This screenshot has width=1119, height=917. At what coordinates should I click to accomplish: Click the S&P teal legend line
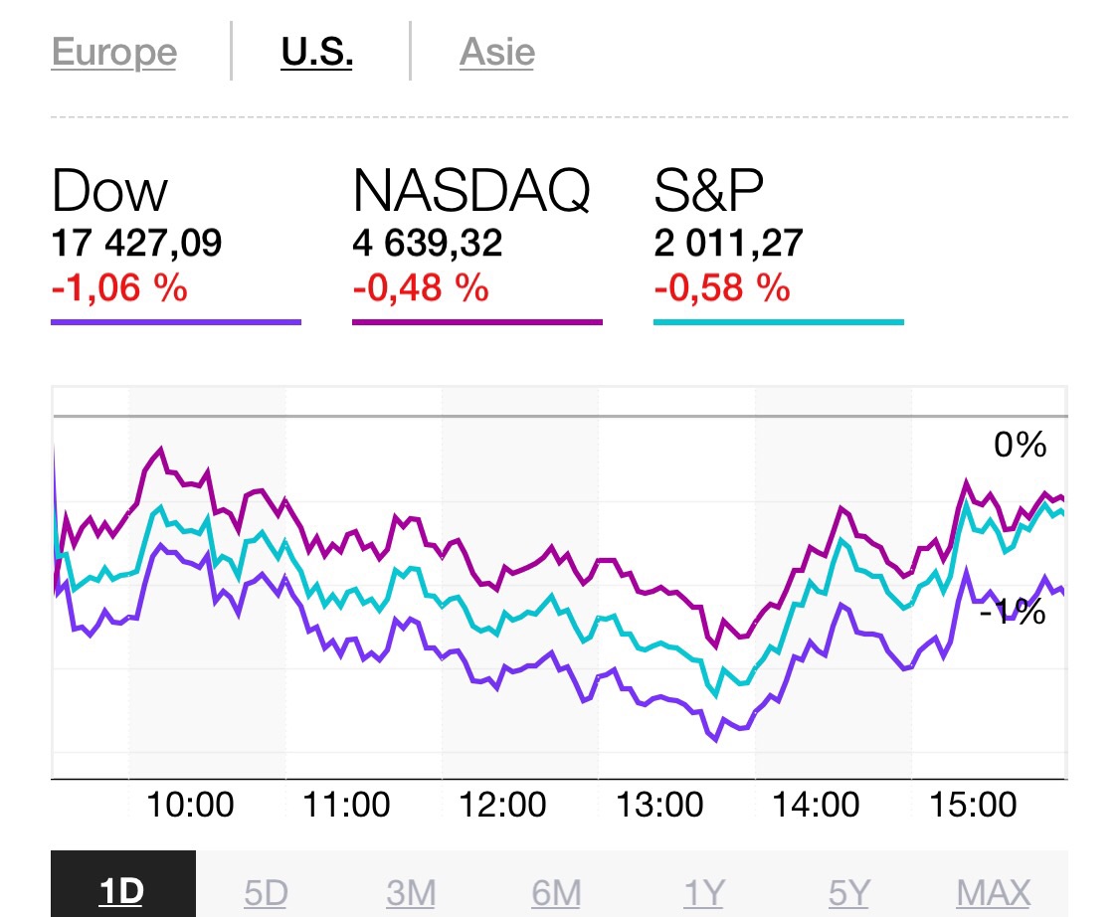pos(778,322)
